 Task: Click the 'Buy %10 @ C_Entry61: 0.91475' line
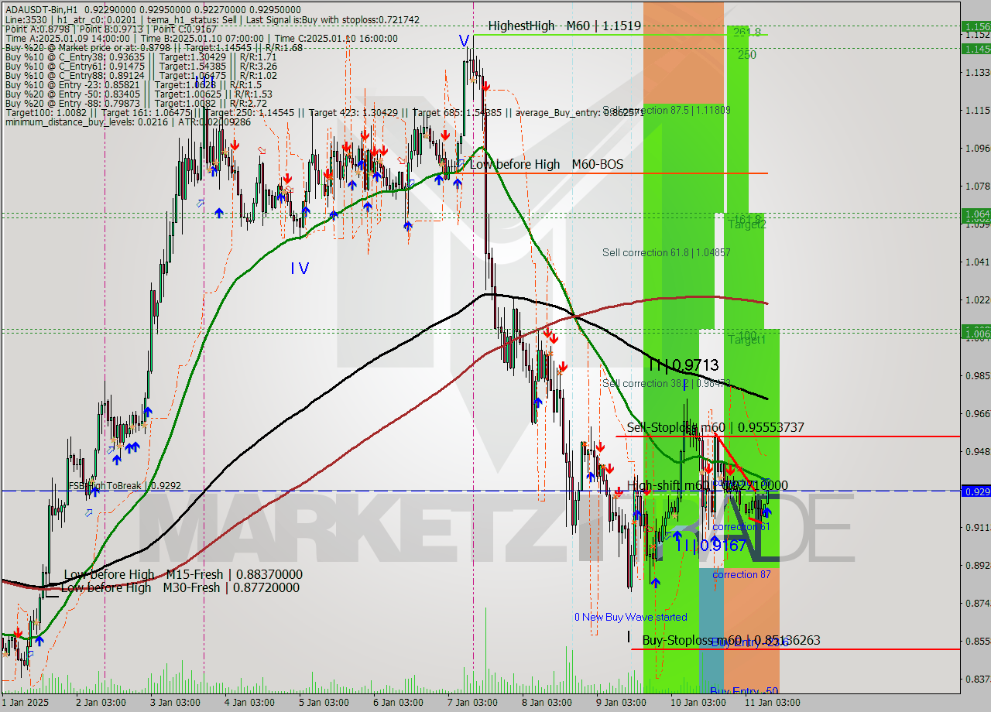tap(141, 66)
